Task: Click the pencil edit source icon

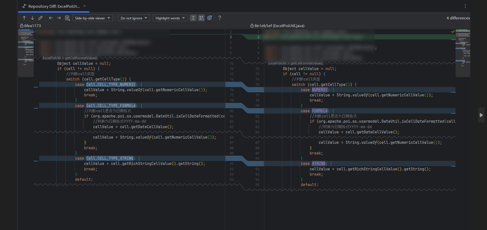Action: 40,18
